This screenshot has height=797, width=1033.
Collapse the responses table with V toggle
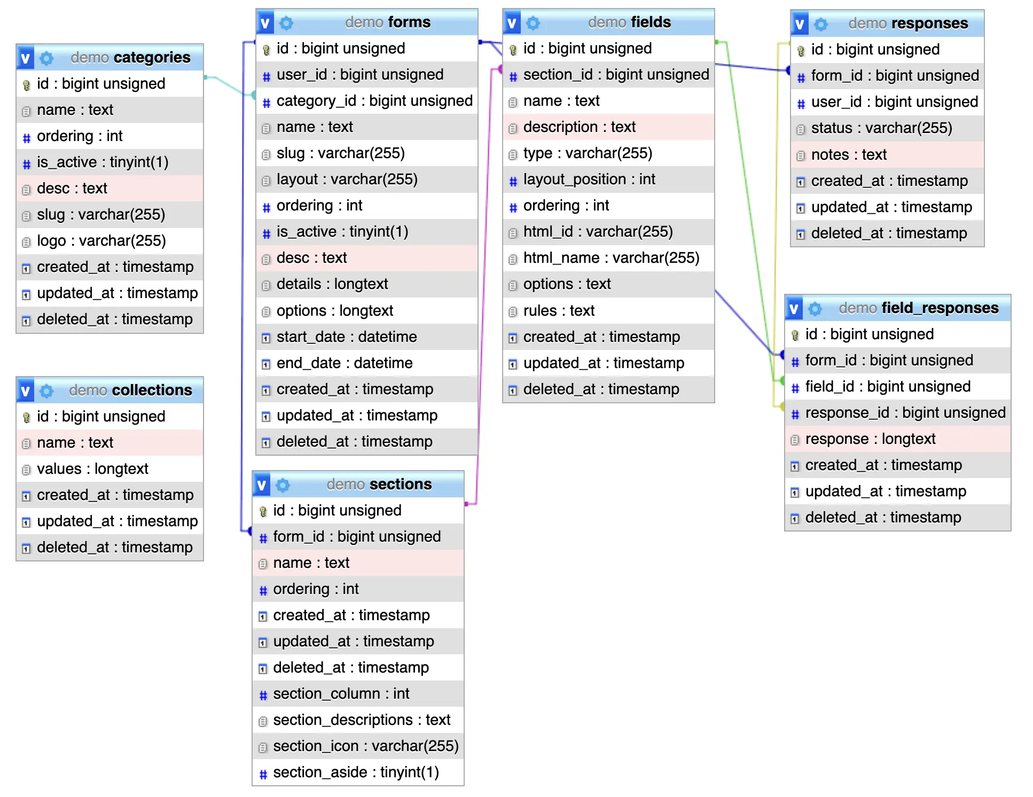pyautogui.click(x=800, y=24)
